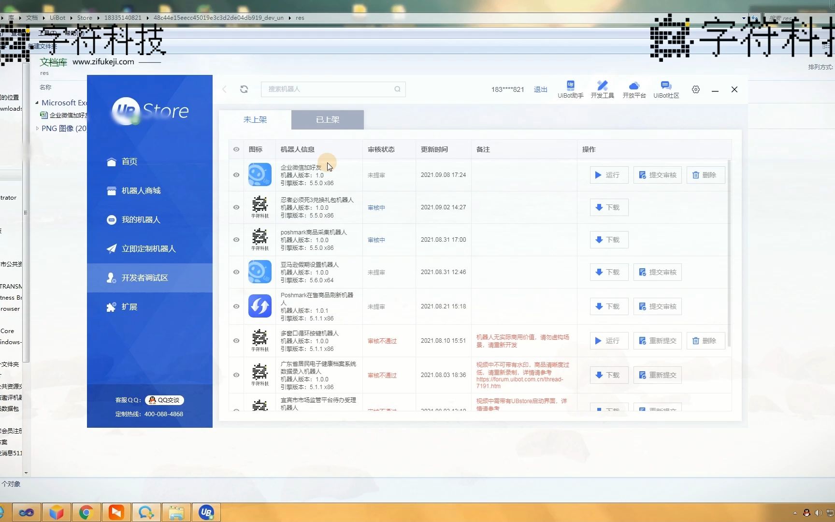835x522 pixels.
Task: Click the search magnifier icon
Action: (x=397, y=89)
